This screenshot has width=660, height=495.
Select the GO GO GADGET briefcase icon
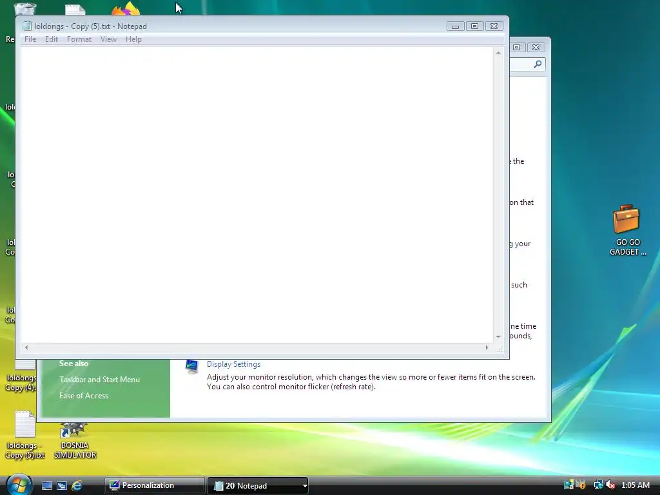[x=627, y=230]
